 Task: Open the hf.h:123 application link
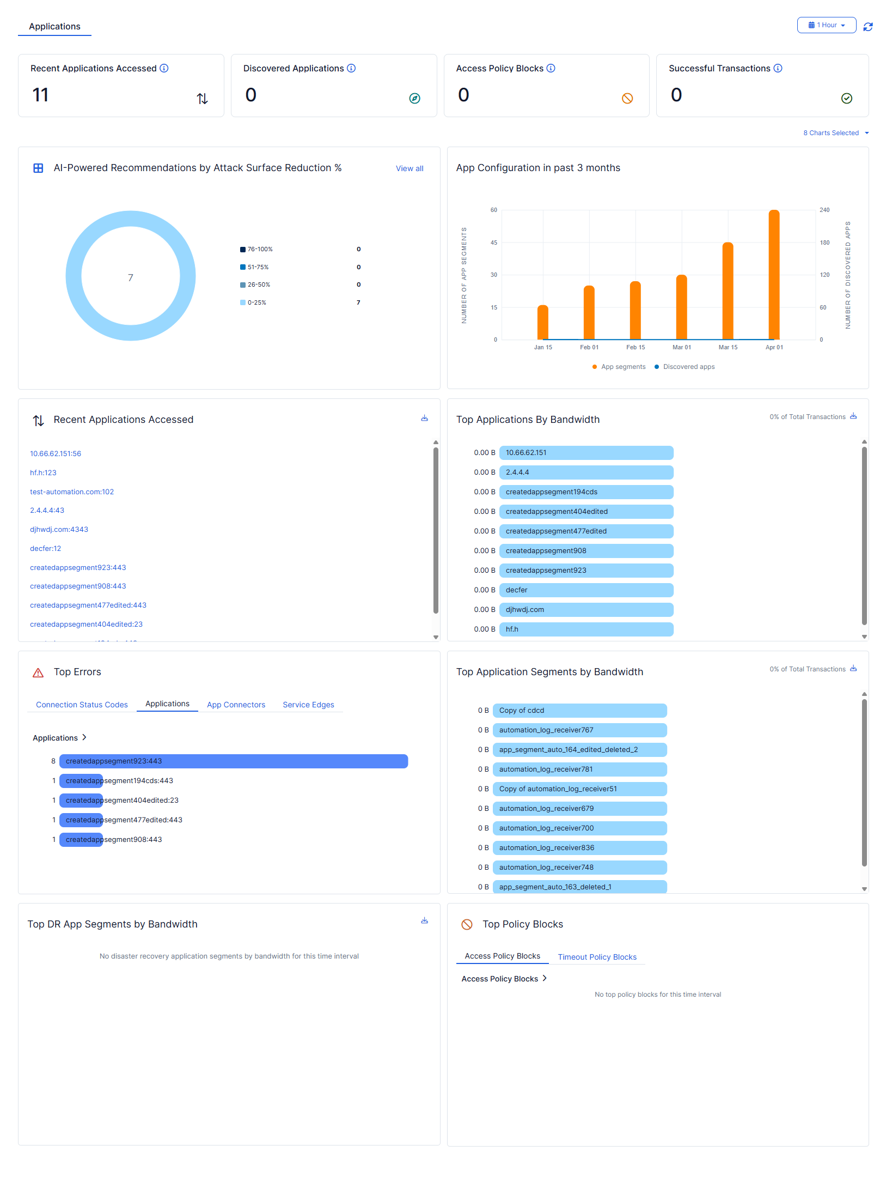[x=43, y=473]
